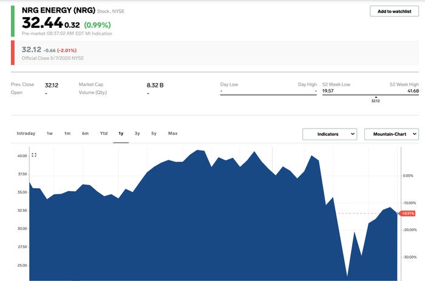Viewport: 425px width, 281px height.
Task: Select the 1y time range tab
Action: point(121,134)
